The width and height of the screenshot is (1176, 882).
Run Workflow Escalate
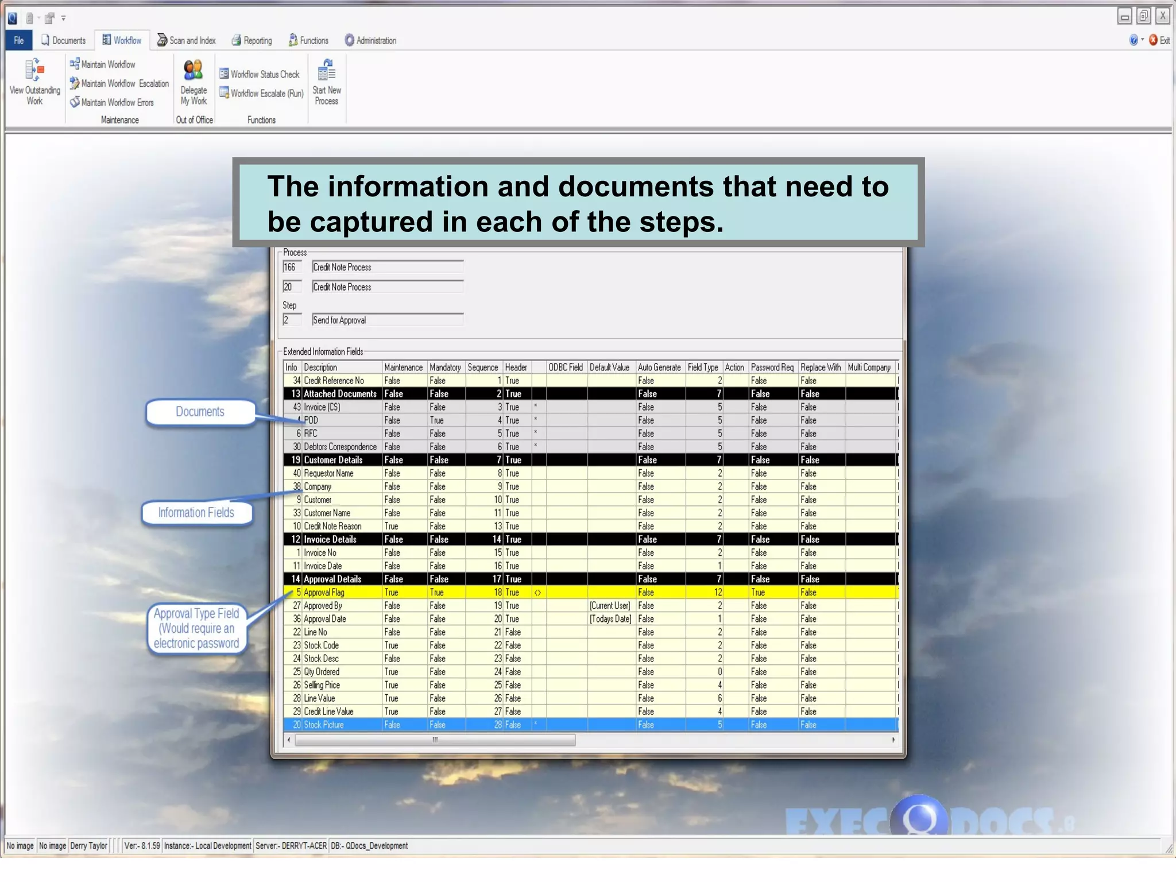click(x=261, y=93)
